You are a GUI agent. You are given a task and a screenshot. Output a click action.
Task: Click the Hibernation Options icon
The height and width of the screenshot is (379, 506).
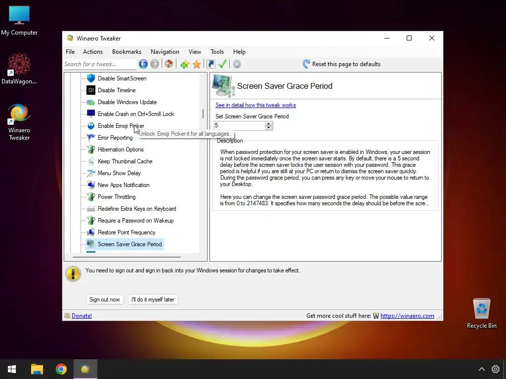91,149
